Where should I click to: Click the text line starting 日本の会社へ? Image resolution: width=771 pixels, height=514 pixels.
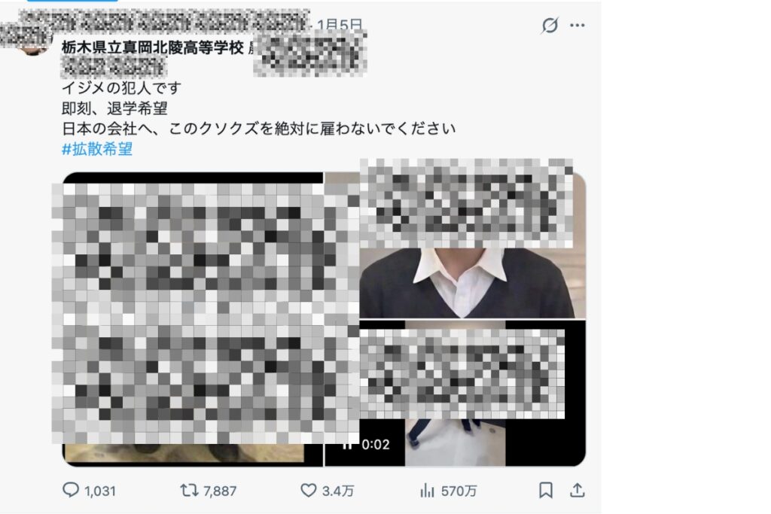[x=259, y=128]
